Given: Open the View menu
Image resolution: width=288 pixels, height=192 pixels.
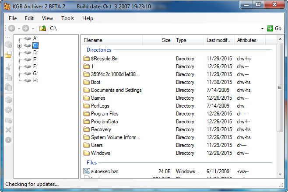Looking at the screenshot, I should point(47,18).
